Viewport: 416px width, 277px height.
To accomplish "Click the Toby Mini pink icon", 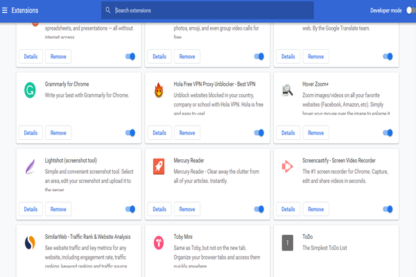I will [x=159, y=243].
